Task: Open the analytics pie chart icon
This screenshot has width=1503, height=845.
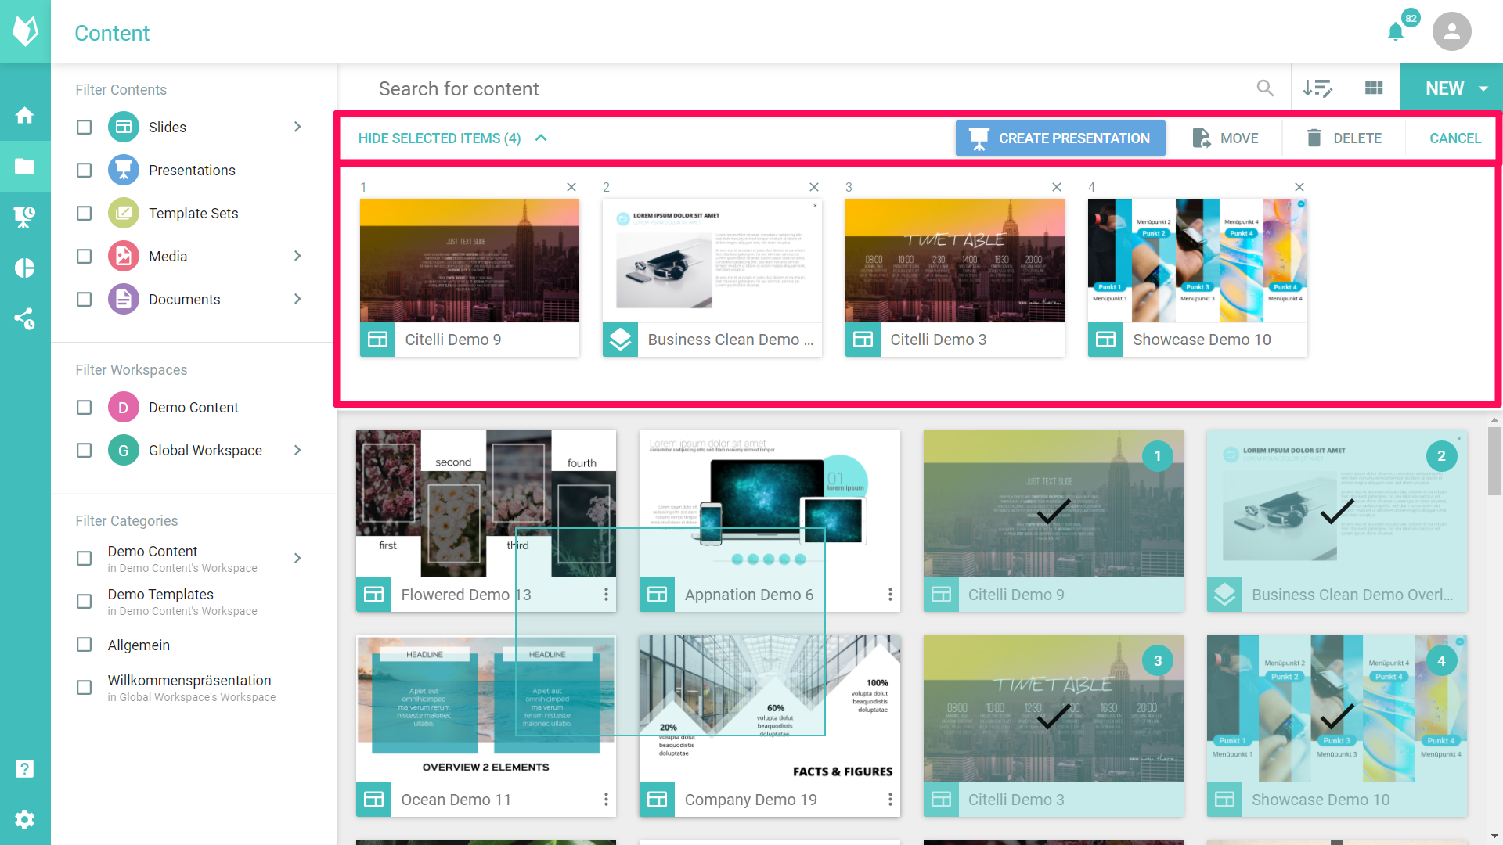Action: click(x=25, y=268)
